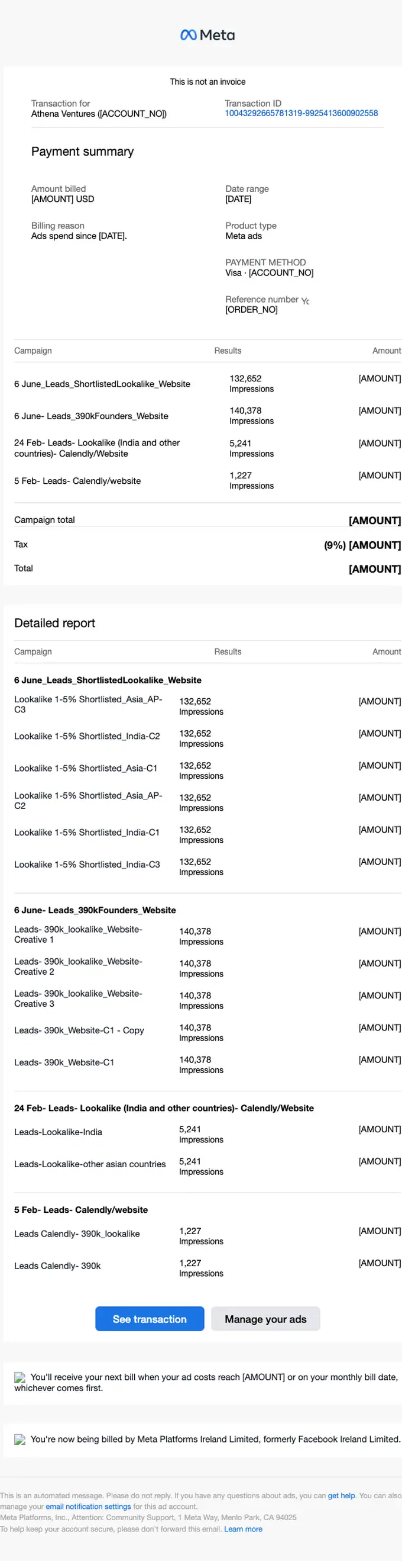Click the 'Leads-Lookalike-India' row
The height and width of the screenshot is (1561, 402).
point(208,1133)
